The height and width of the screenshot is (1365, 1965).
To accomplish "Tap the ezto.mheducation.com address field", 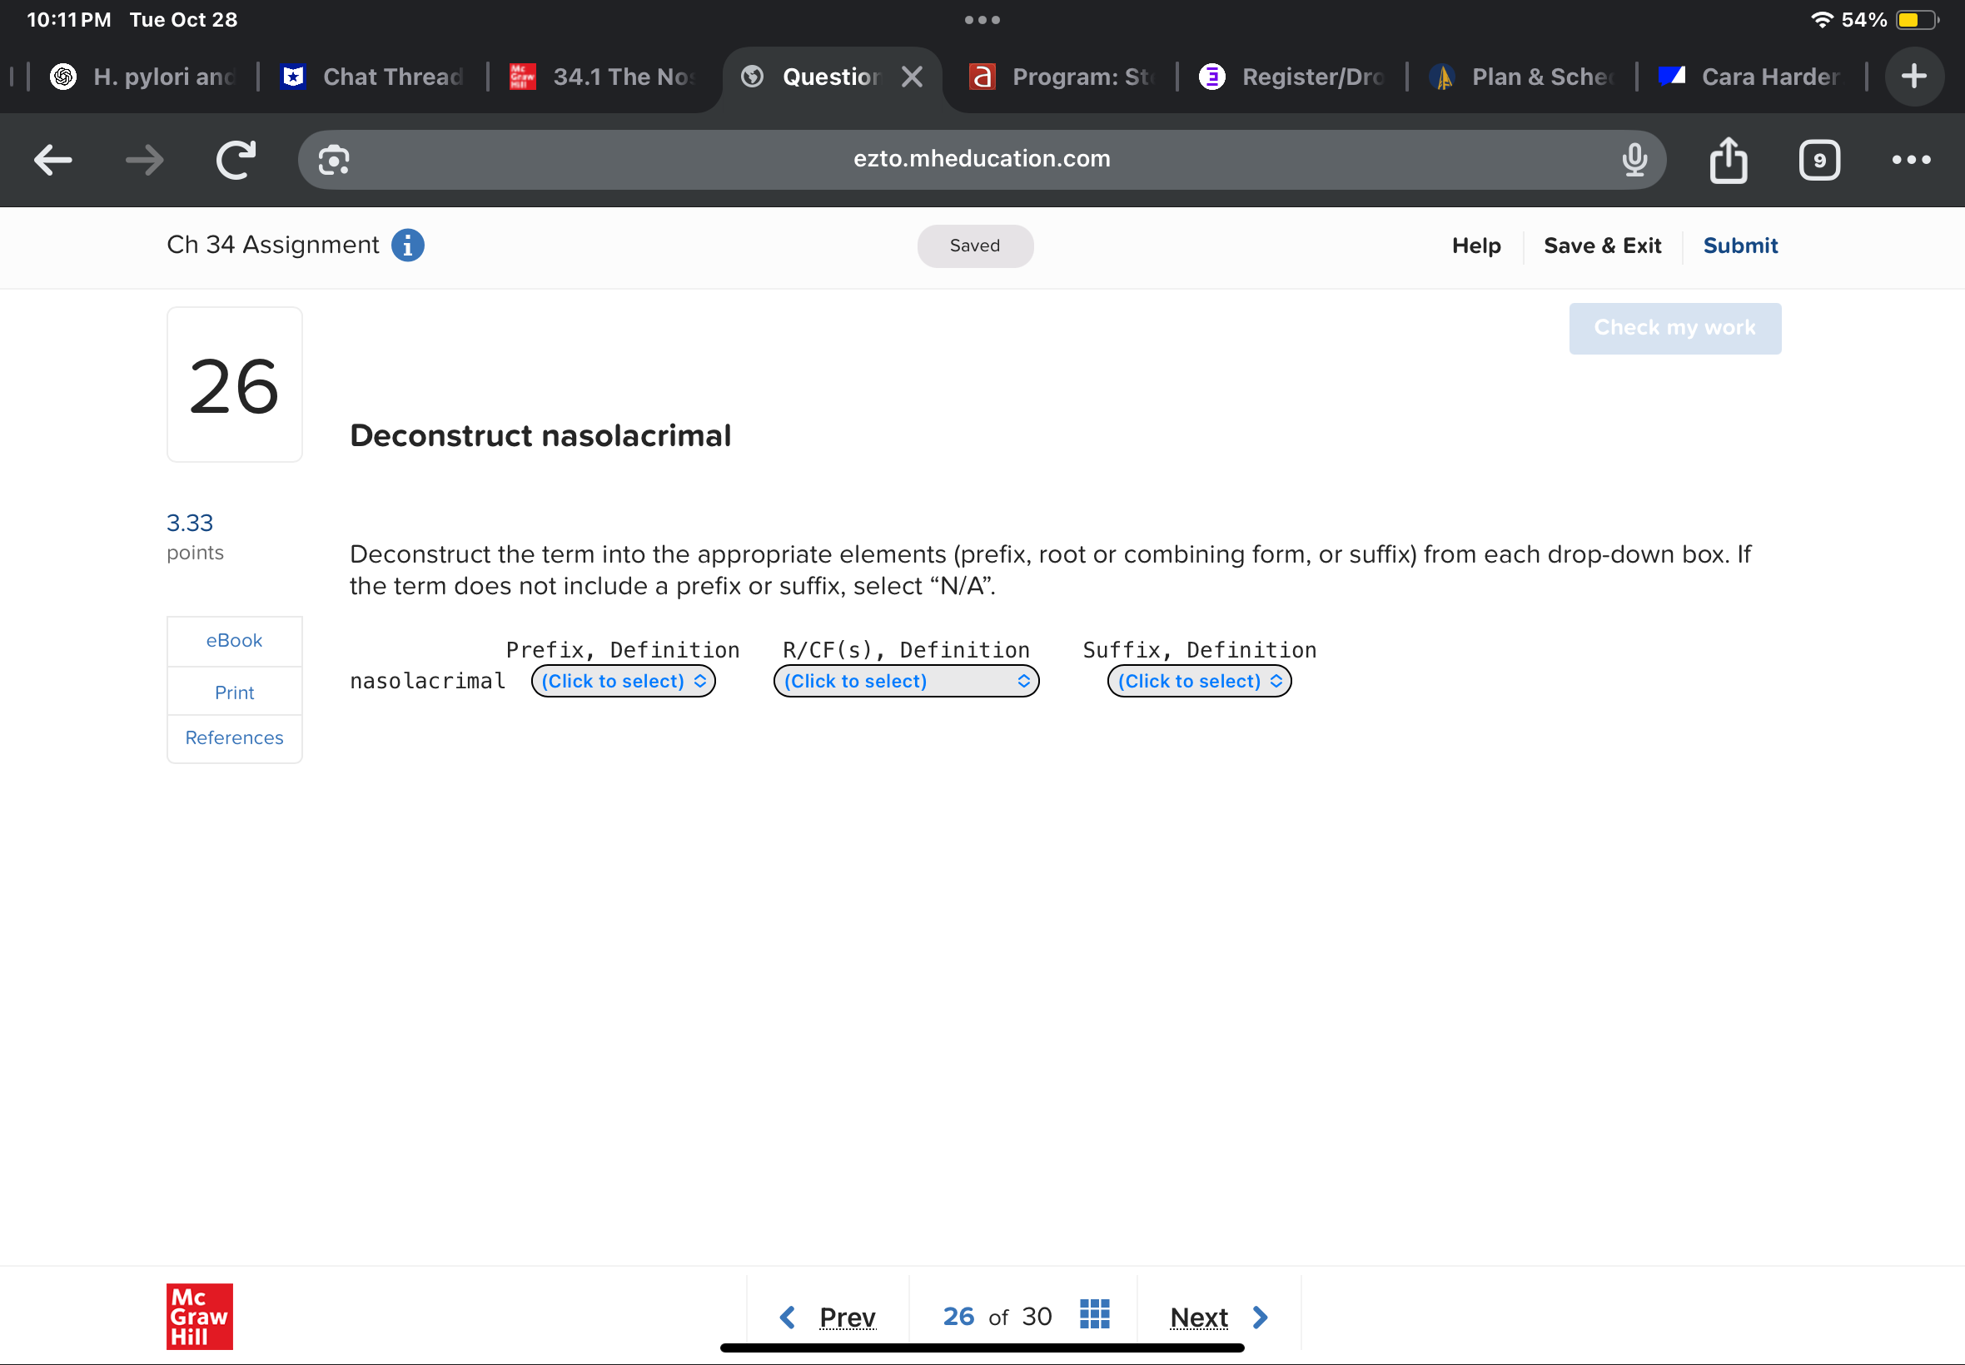I will pos(980,160).
